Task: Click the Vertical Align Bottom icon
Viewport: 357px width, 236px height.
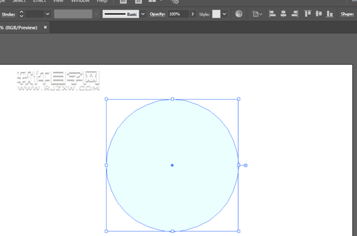Action: point(330,14)
